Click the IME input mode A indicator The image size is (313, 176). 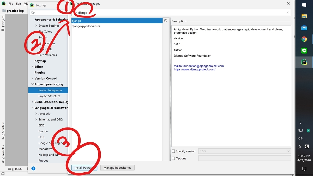[x=300, y=147]
